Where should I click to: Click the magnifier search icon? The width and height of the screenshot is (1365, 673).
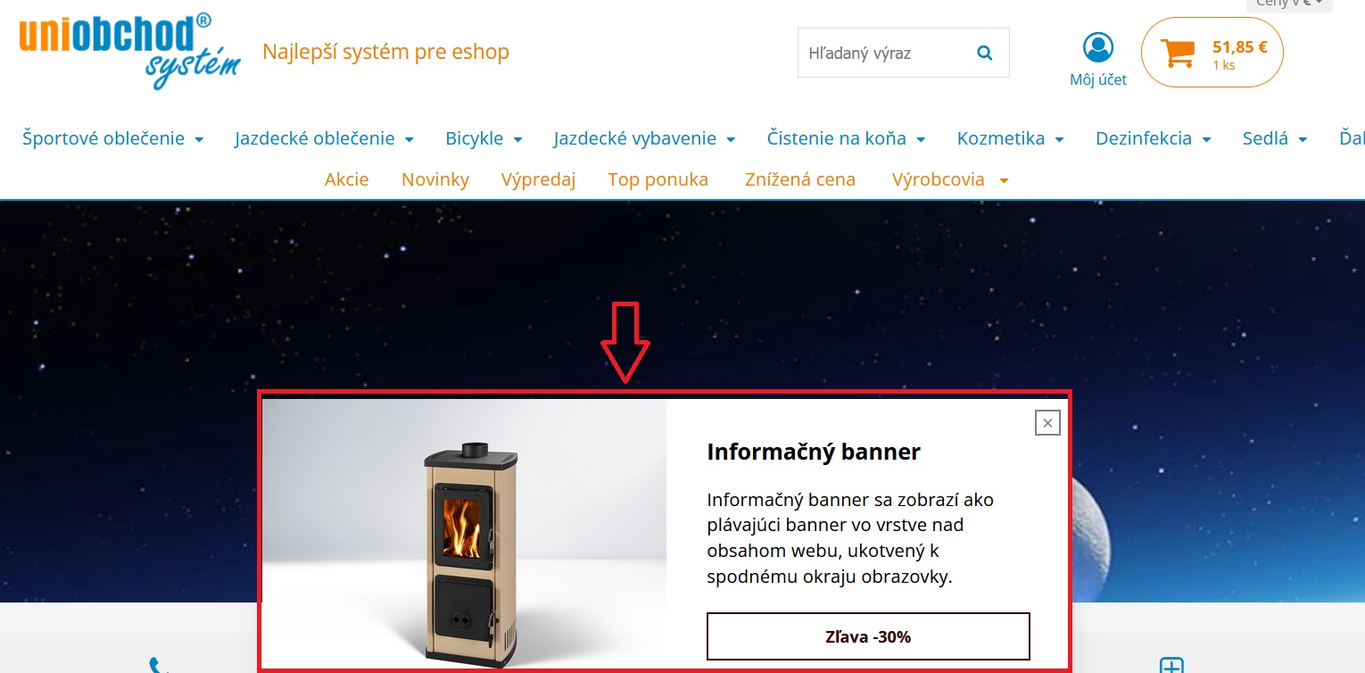point(984,54)
